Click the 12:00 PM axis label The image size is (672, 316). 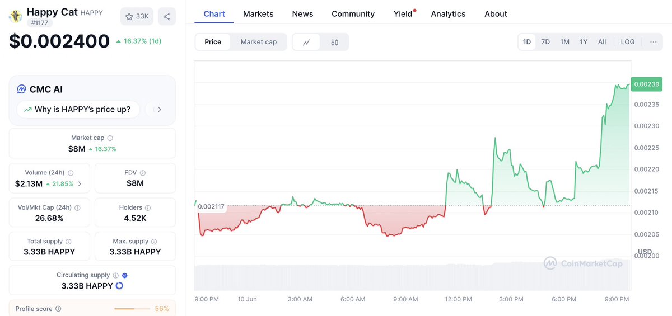[458, 299]
